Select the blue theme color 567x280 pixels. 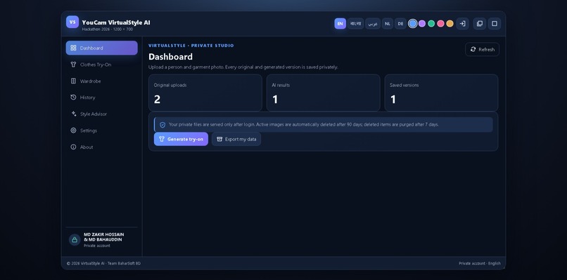click(413, 23)
